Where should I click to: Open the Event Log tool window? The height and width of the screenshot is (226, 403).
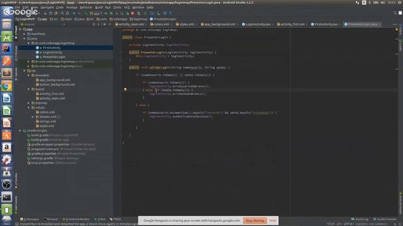pos(360,219)
